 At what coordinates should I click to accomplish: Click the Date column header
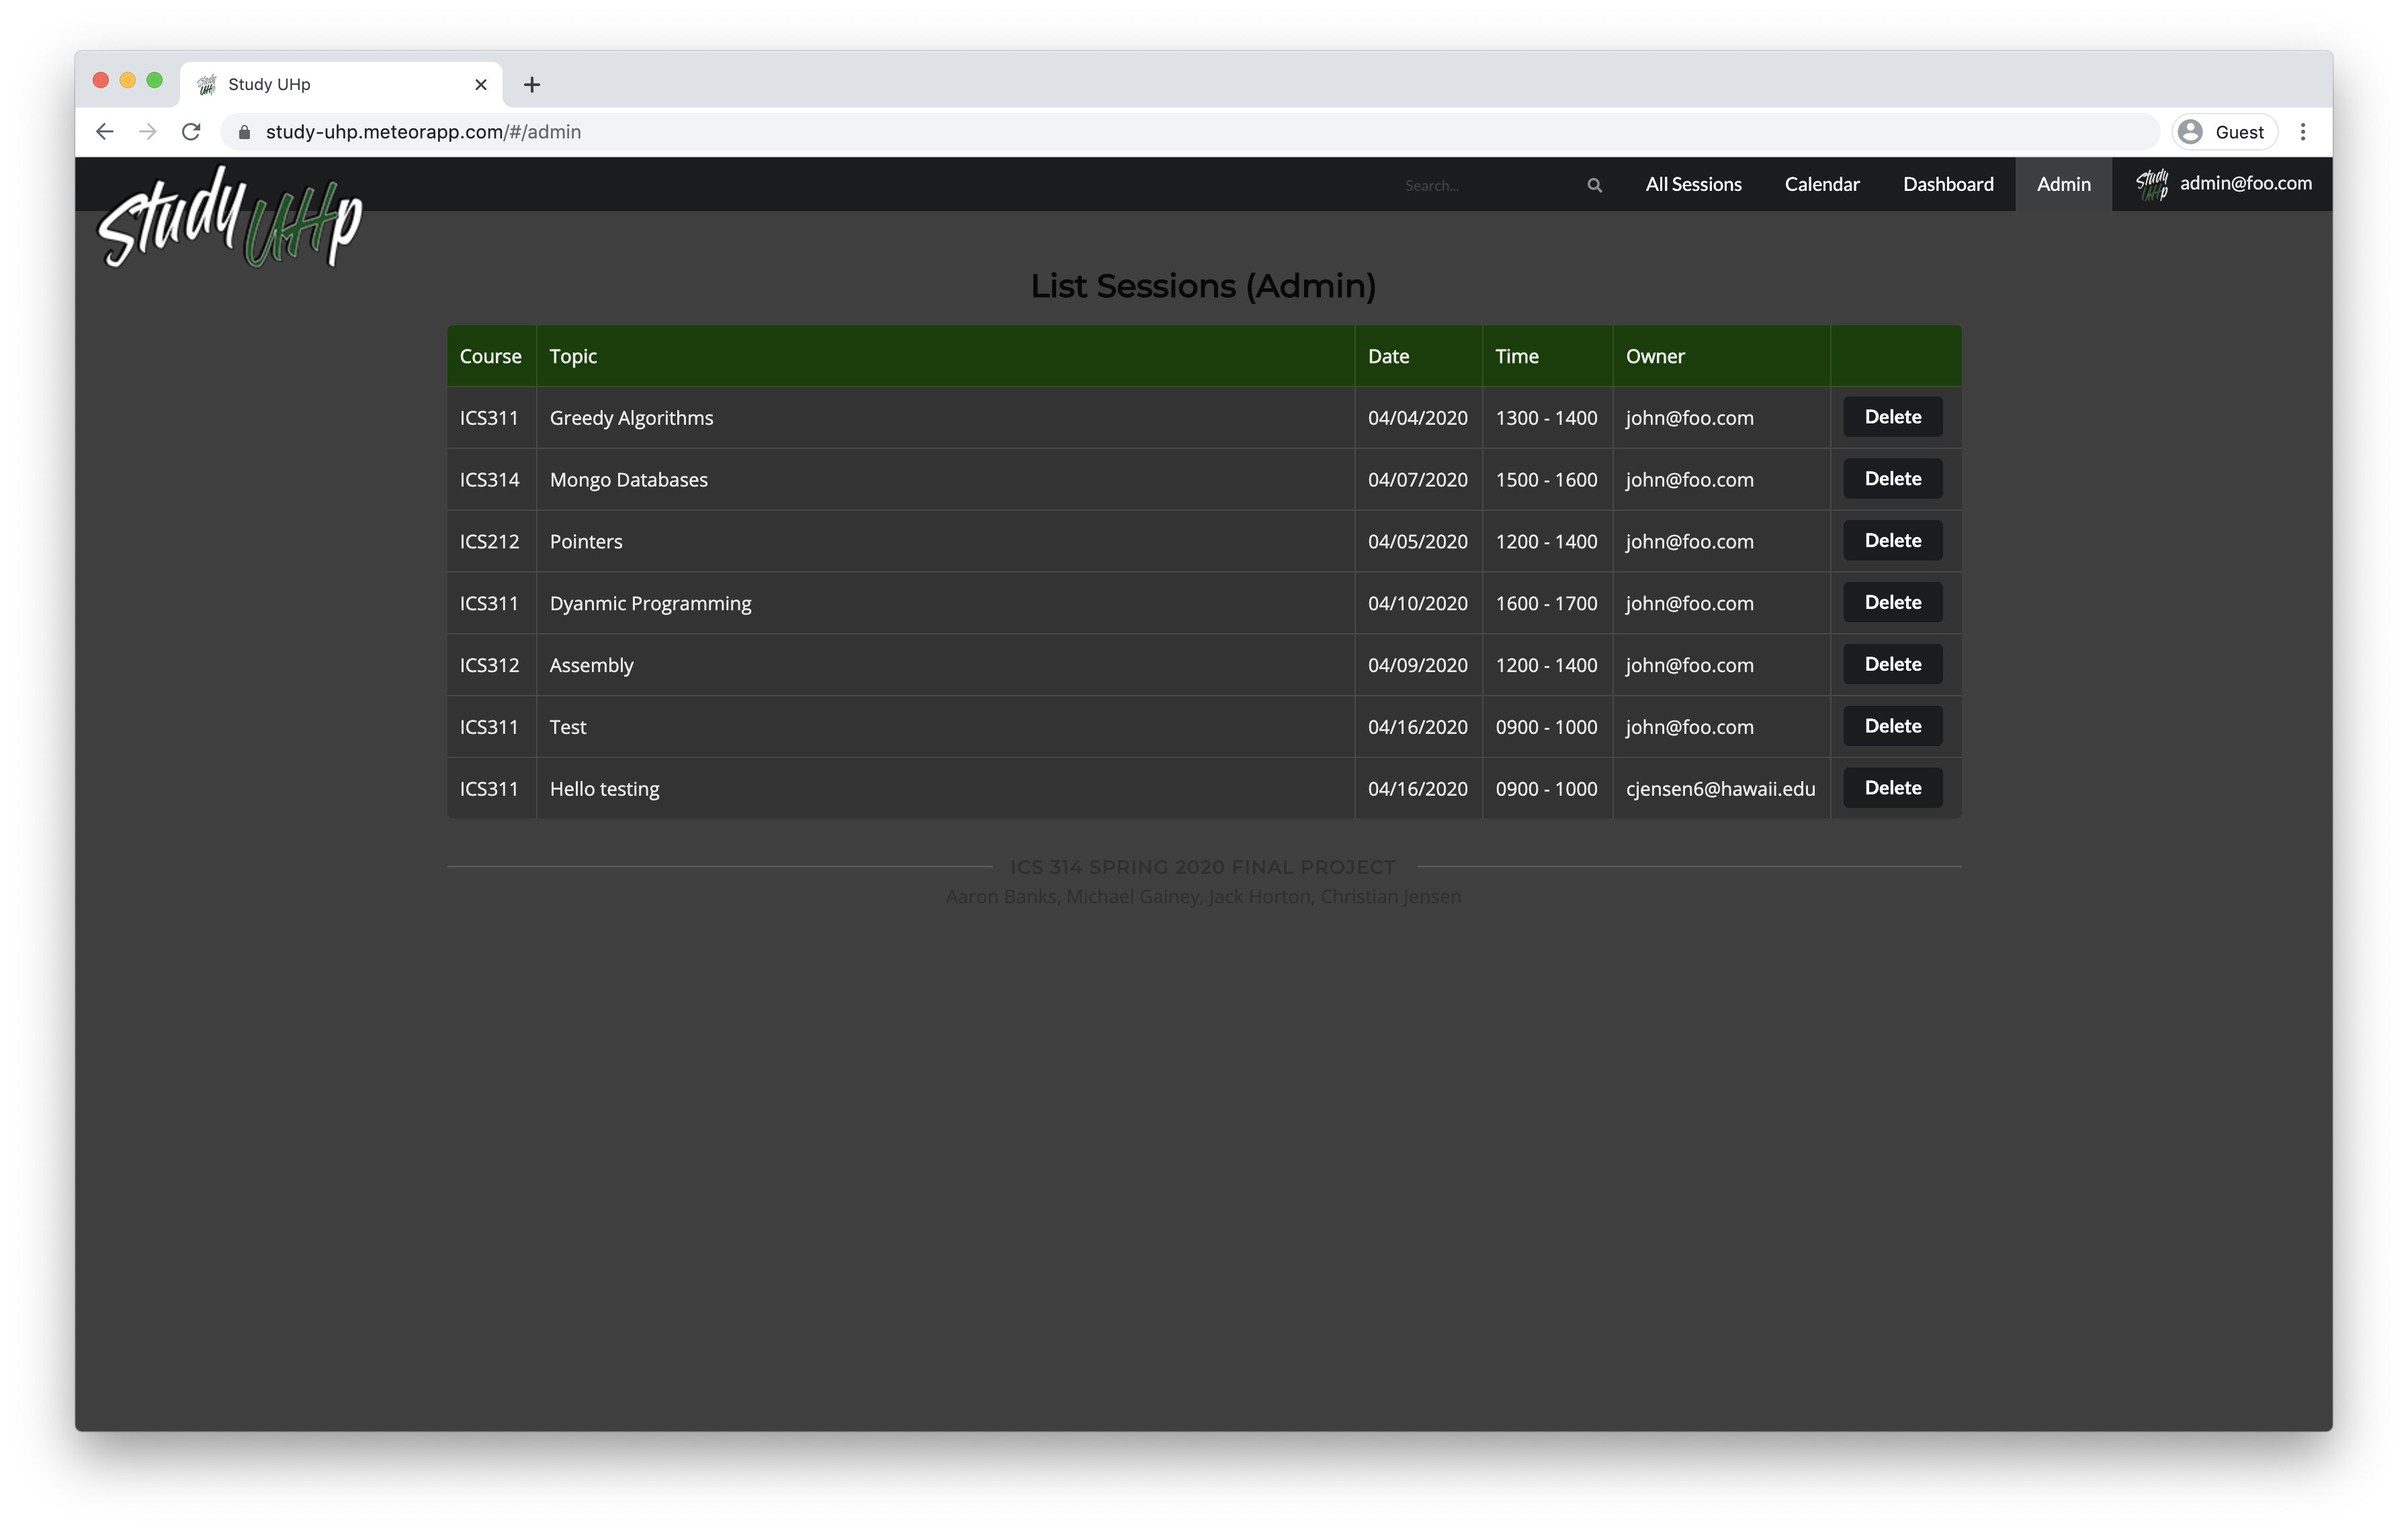[x=1418, y=356]
